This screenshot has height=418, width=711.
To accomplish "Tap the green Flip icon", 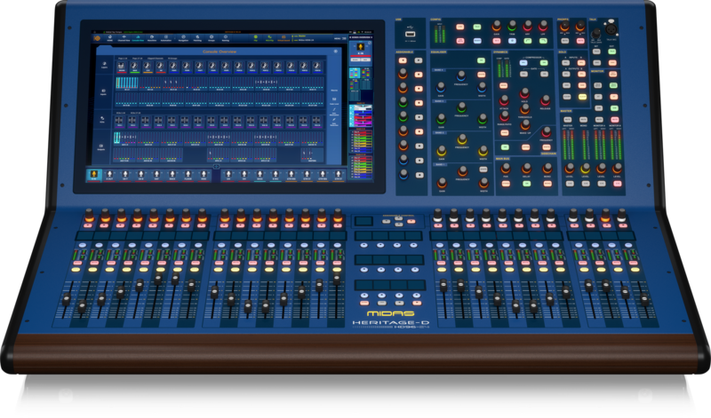I will [x=255, y=38].
